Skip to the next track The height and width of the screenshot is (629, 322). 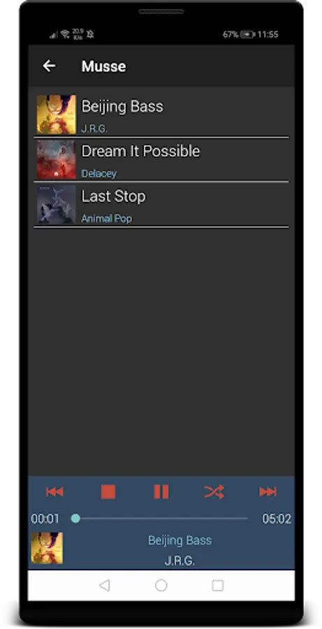point(268,491)
